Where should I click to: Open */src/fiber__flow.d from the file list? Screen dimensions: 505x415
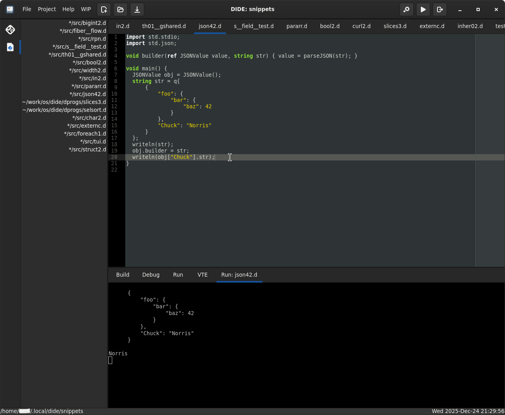[x=83, y=31]
